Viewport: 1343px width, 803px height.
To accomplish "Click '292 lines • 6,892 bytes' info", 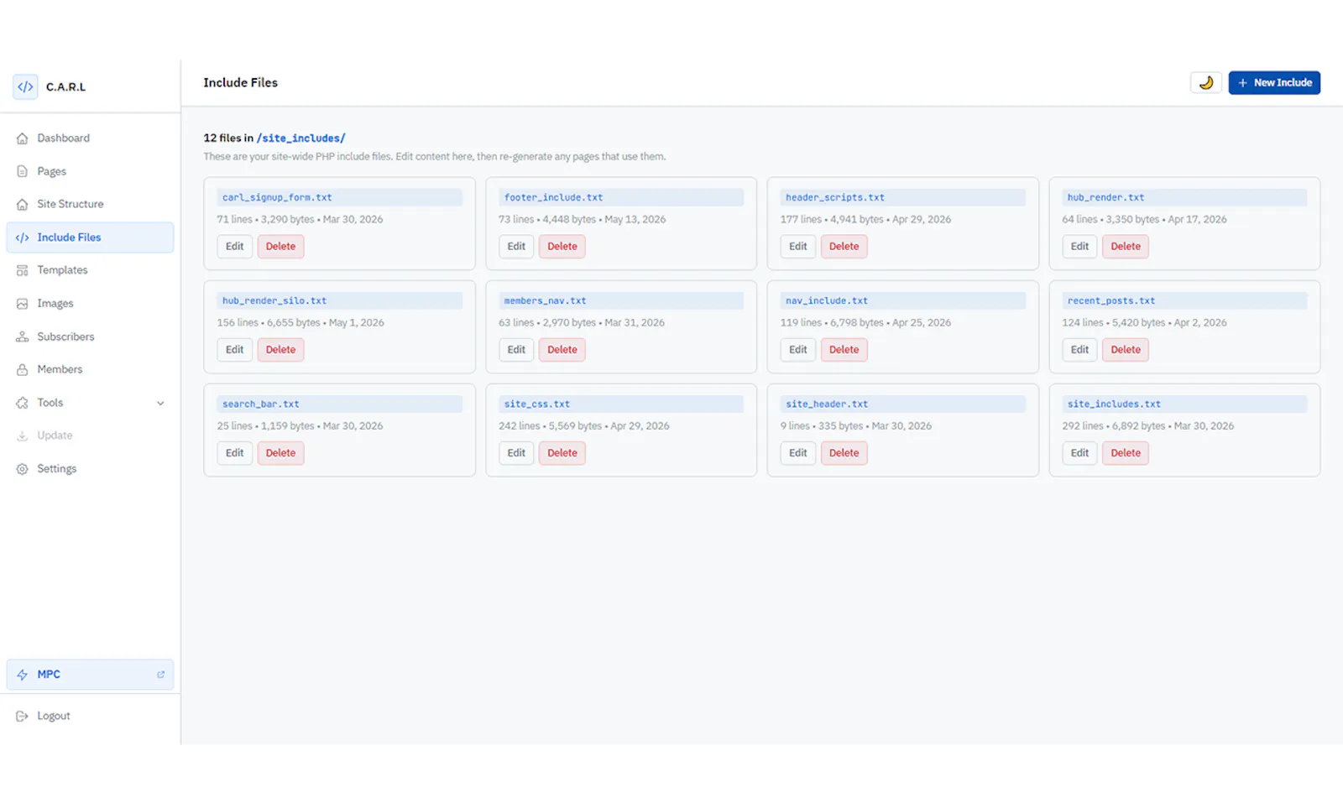I will [1113, 426].
